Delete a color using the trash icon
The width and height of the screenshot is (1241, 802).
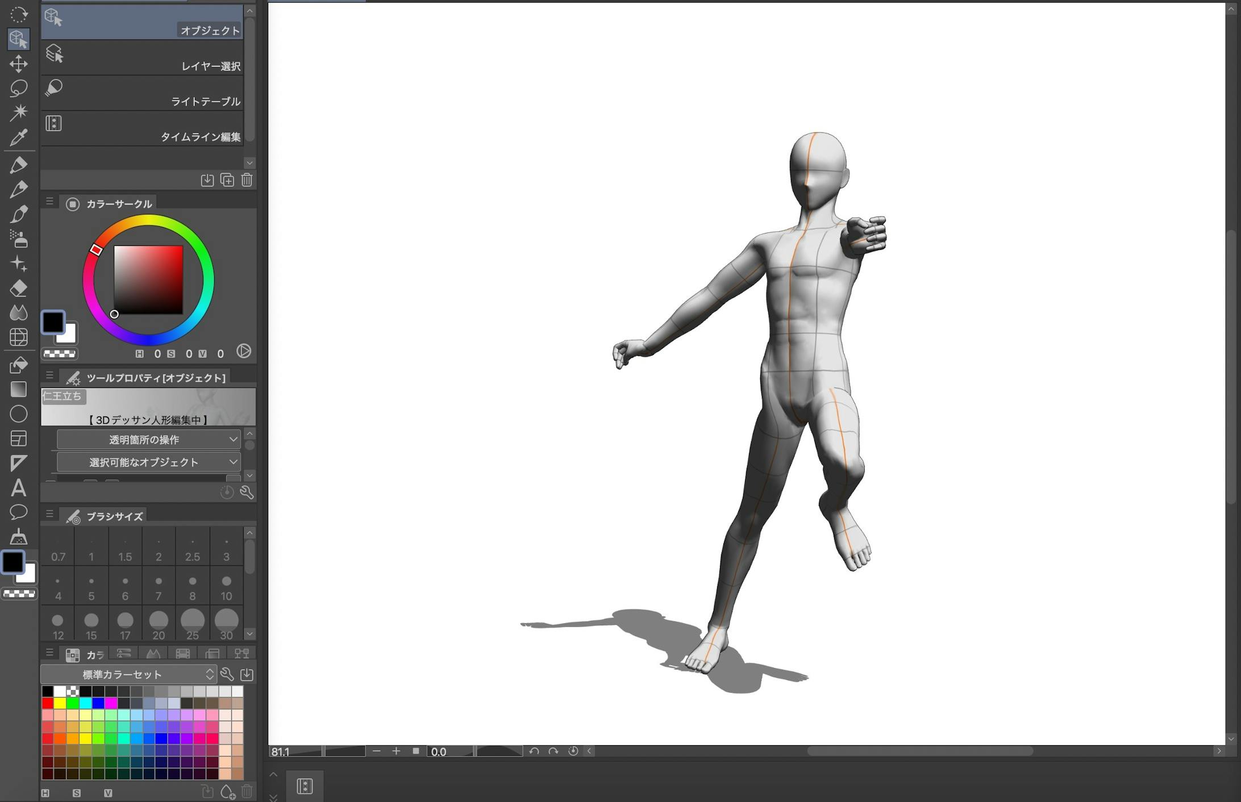click(x=247, y=791)
